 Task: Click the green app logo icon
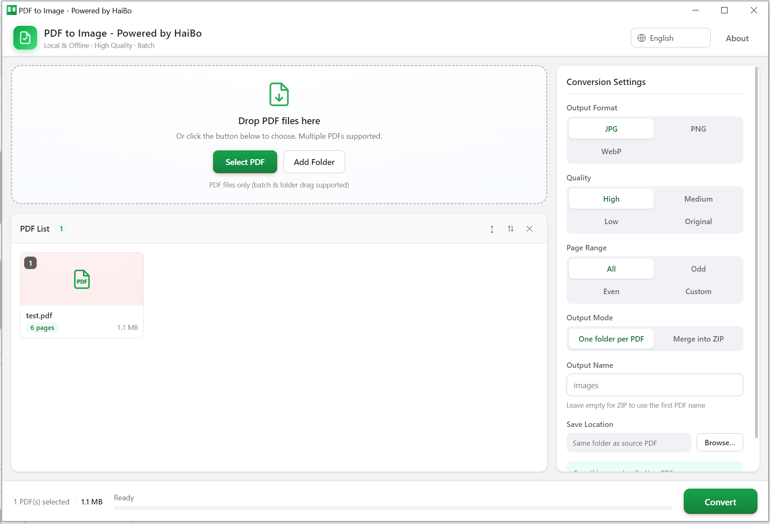tap(25, 38)
